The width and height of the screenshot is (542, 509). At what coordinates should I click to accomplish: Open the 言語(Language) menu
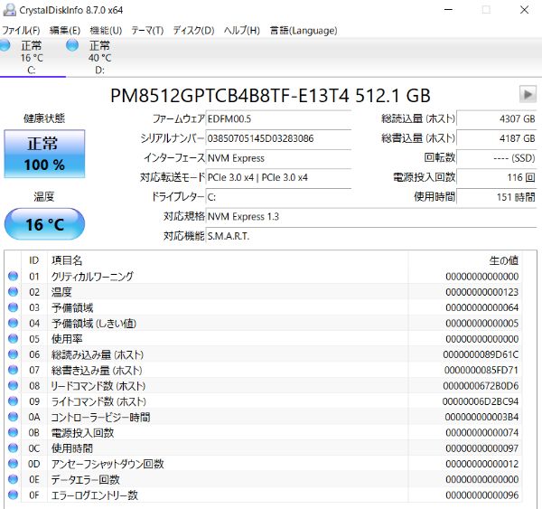304,31
